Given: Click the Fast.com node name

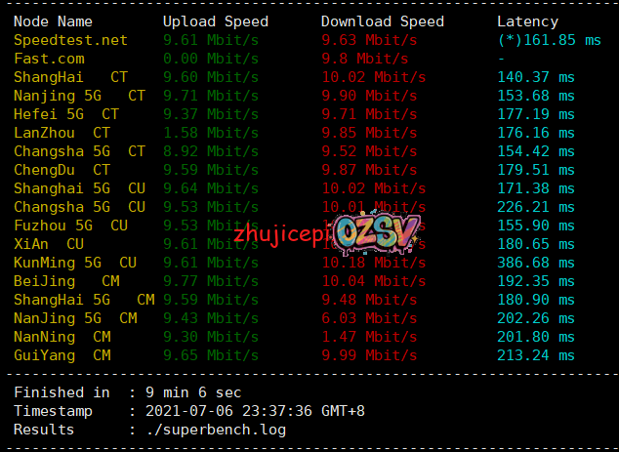Looking at the screenshot, I should click(49, 59).
